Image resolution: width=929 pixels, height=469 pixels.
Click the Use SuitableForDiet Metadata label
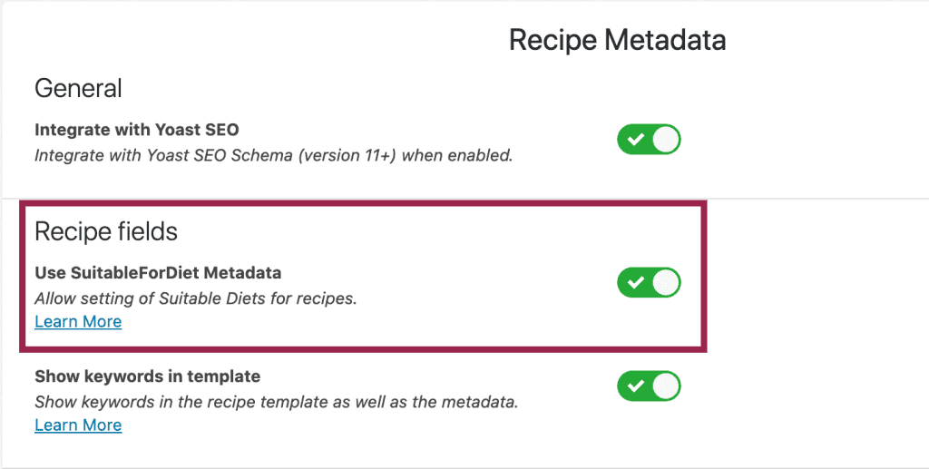pos(158,272)
